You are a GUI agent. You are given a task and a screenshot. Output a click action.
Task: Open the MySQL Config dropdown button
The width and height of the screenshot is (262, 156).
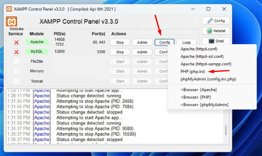162,52
